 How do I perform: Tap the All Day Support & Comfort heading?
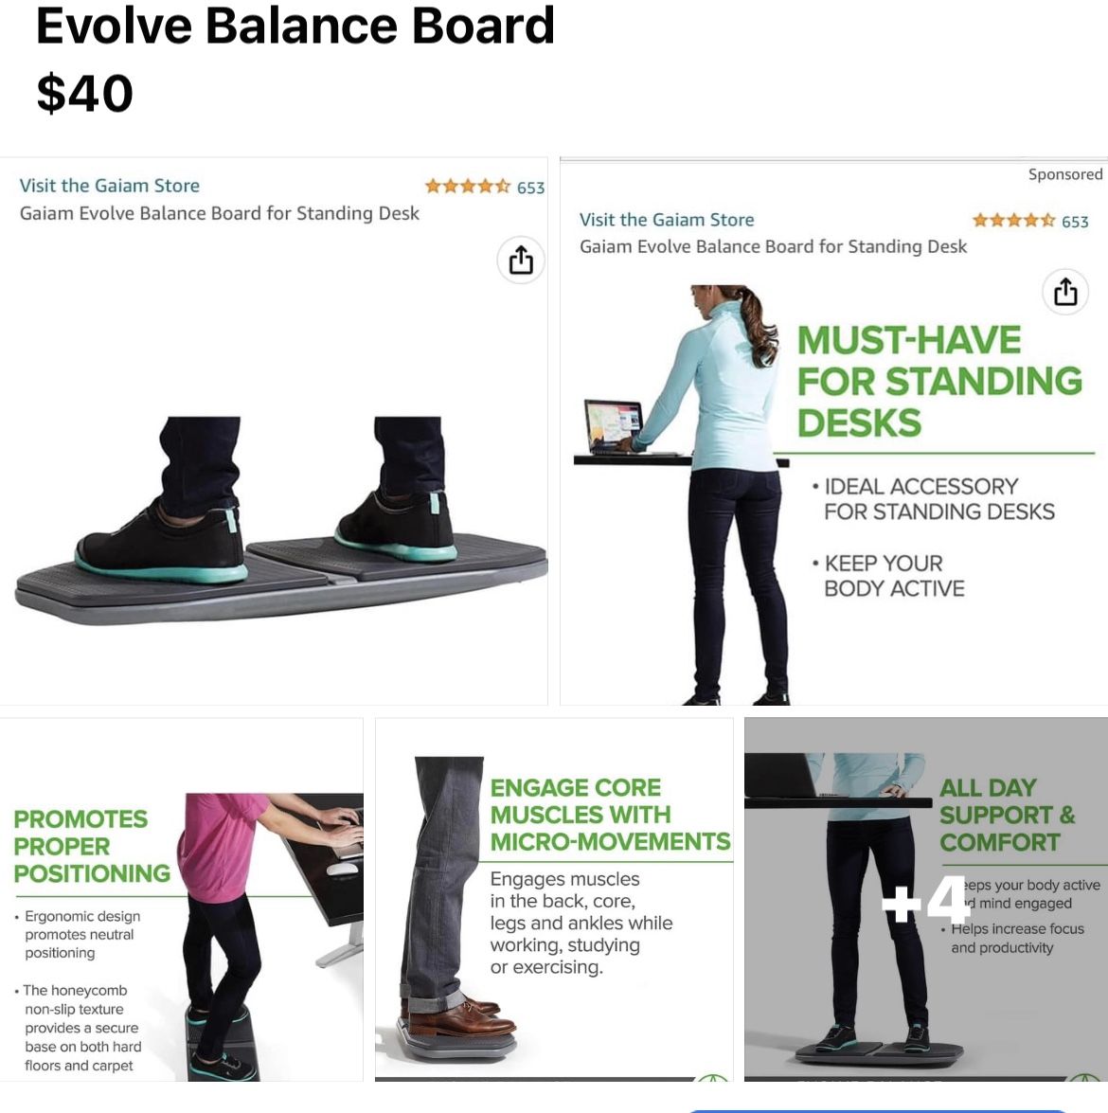coord(1008,815)
